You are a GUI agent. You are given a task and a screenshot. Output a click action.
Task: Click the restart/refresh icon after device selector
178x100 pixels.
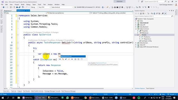103,7
